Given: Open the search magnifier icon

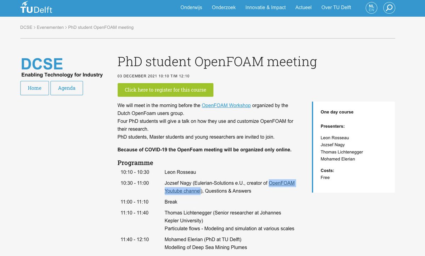Looking at the screenshot, I should click(x=389, y=8).
